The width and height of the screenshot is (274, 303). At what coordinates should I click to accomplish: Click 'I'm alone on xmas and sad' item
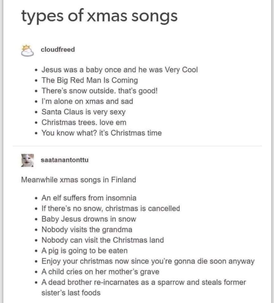[x=87, y=101]
